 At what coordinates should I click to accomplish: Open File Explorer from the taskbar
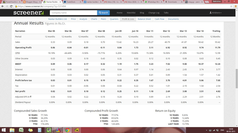tap(12, 130)
